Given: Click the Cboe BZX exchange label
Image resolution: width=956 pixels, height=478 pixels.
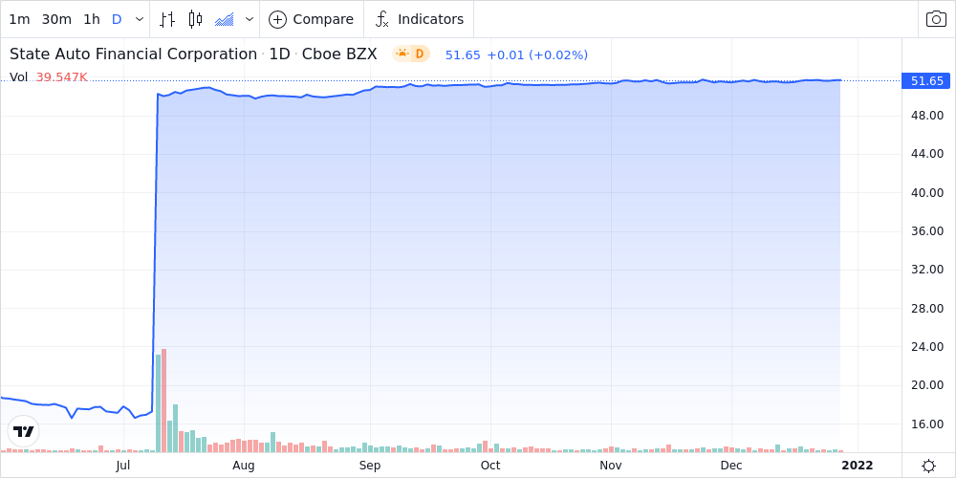Looking at the screenshot, I should (339, 54).
